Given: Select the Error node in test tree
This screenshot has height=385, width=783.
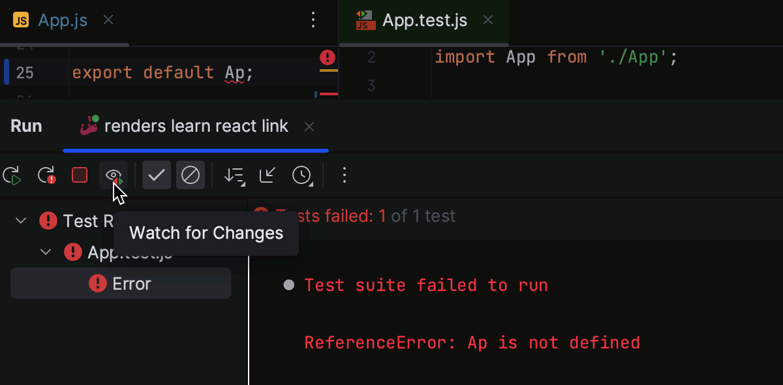Looking at the screenshot, I should point(121,283).
